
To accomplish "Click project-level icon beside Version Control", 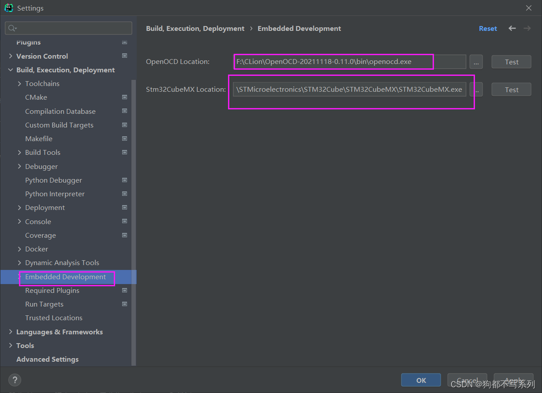I will (124, 56).
